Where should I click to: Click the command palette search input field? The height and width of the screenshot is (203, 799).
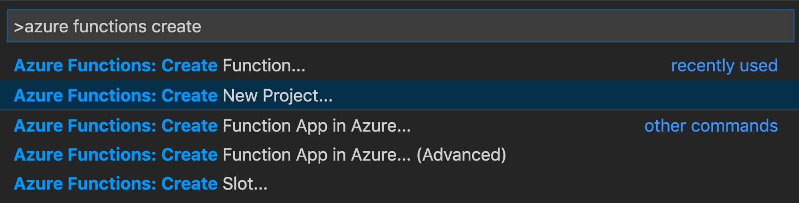click(400, 26)
